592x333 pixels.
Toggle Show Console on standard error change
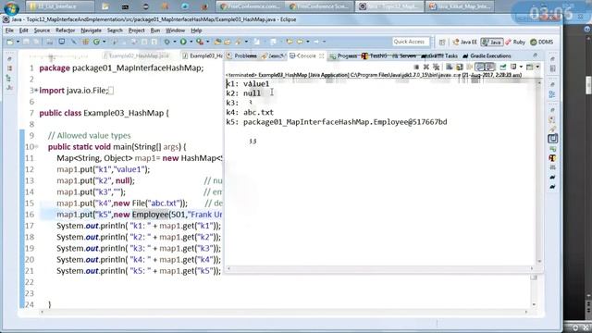490,67
